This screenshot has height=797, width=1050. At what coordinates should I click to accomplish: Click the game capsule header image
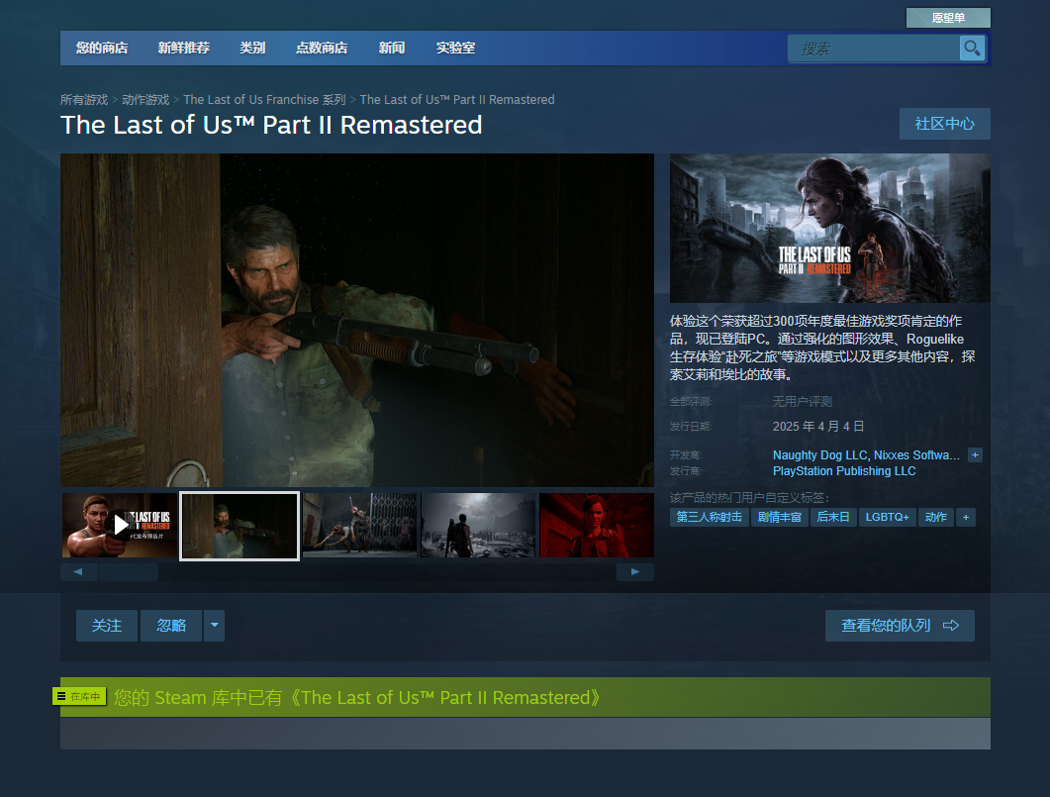click(829, 229)
